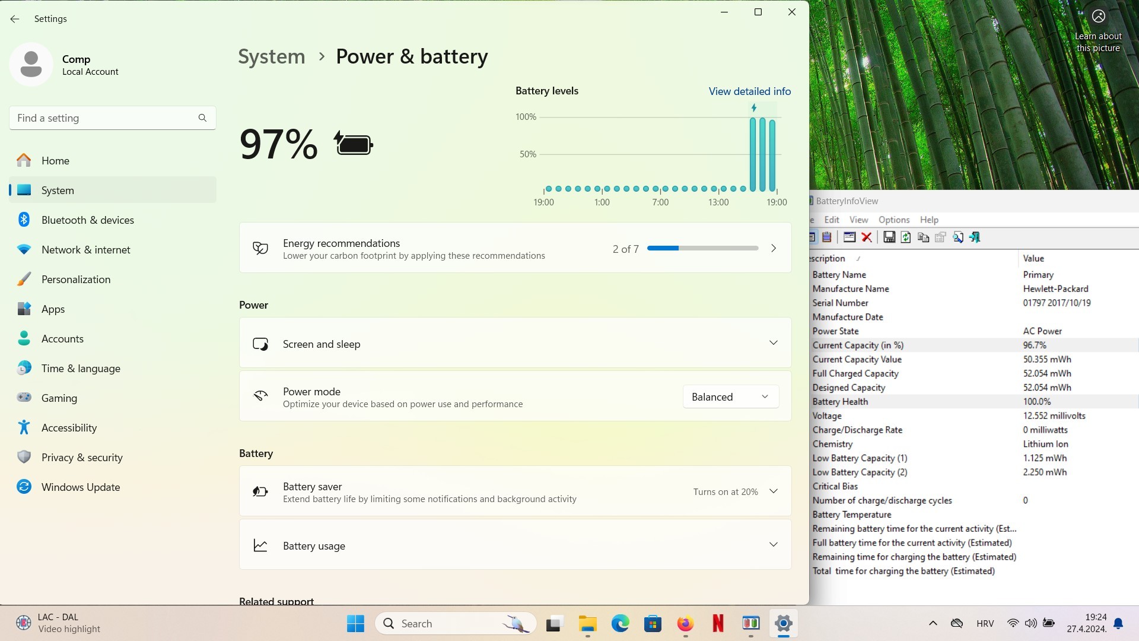Open the Home settings page
The width and height of the screenshot is (1139, 641).
tap(113, 160)
